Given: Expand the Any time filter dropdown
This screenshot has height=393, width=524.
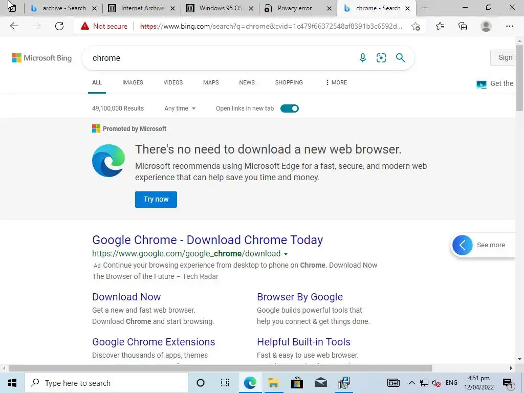Looking at the screenshot, I should pos(180,108).
